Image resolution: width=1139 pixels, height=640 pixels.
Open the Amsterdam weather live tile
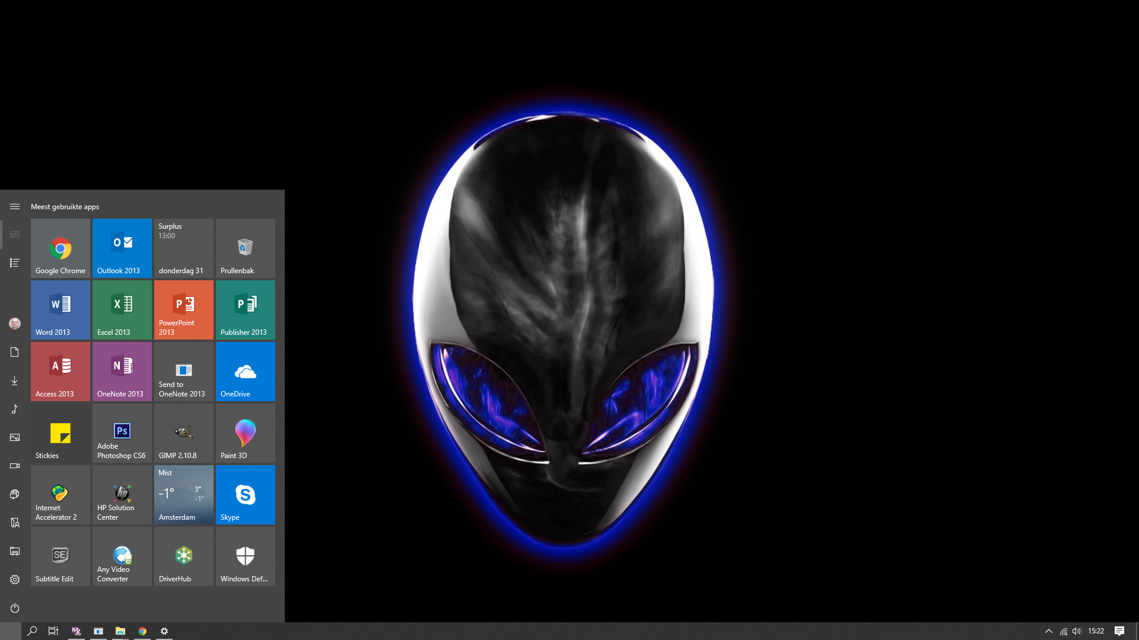pyautogui.click(x=184, y=495)
